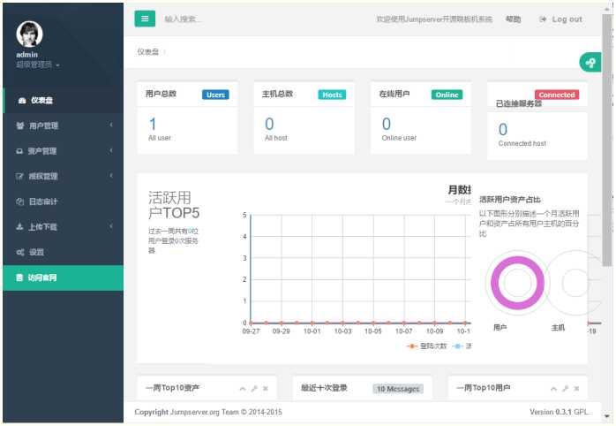Click the 访问官网 document icon
Screen dimensions: 616x426
(19, 278)
